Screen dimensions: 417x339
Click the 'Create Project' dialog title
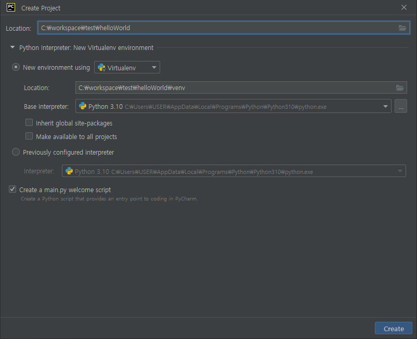pyautogui.click(x=41, y=8)
